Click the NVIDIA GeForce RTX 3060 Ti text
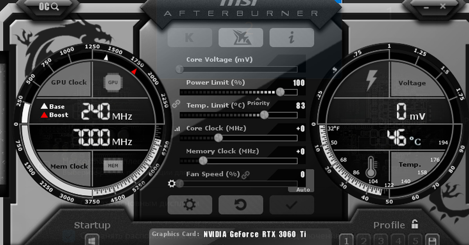Screen dimensions: 469x245 click(255, 234)
